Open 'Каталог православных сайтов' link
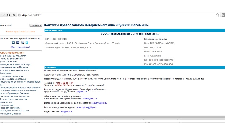Screen dimensions: 225x123 point(20,32)
